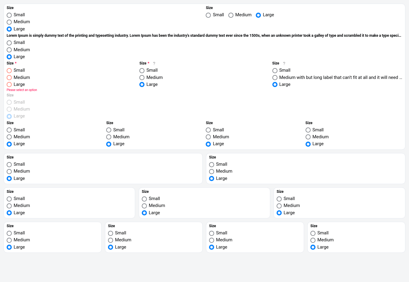409x282 pixels.
Task: Select Small directly under the Lorem Ipsum label
Action: point(9,43)
